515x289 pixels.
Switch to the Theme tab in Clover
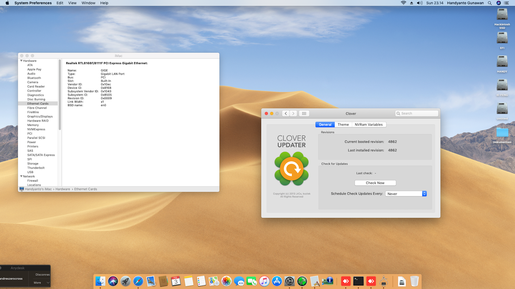(x=343, y=125)
